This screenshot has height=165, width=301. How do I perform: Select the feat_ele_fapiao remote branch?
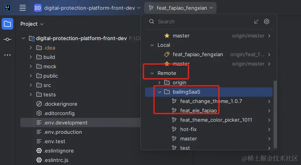pyautogui.click(x=198, y=111)
